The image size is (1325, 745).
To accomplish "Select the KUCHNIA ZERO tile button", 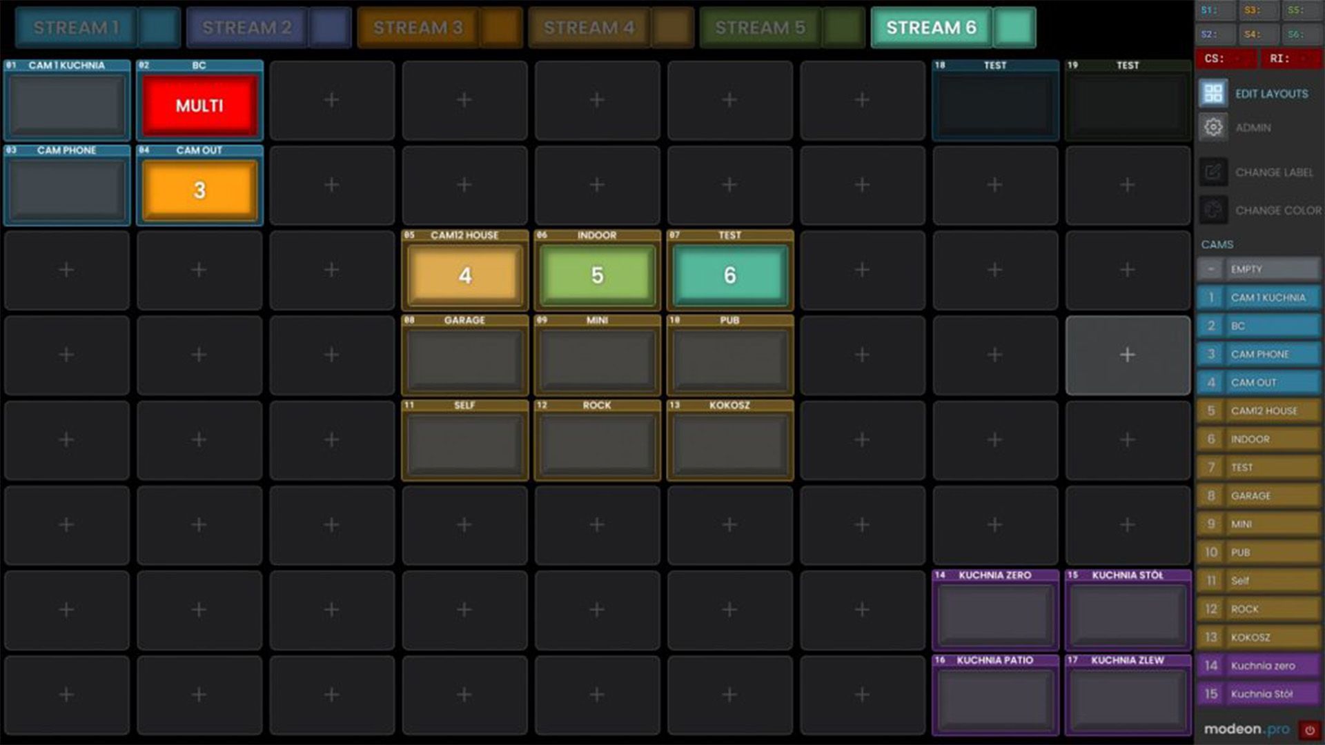I will (994, 615).
